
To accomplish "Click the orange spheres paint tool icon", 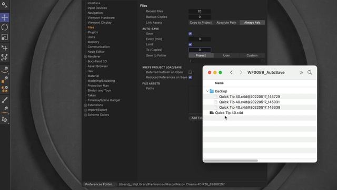I will (x=5, y=89).
